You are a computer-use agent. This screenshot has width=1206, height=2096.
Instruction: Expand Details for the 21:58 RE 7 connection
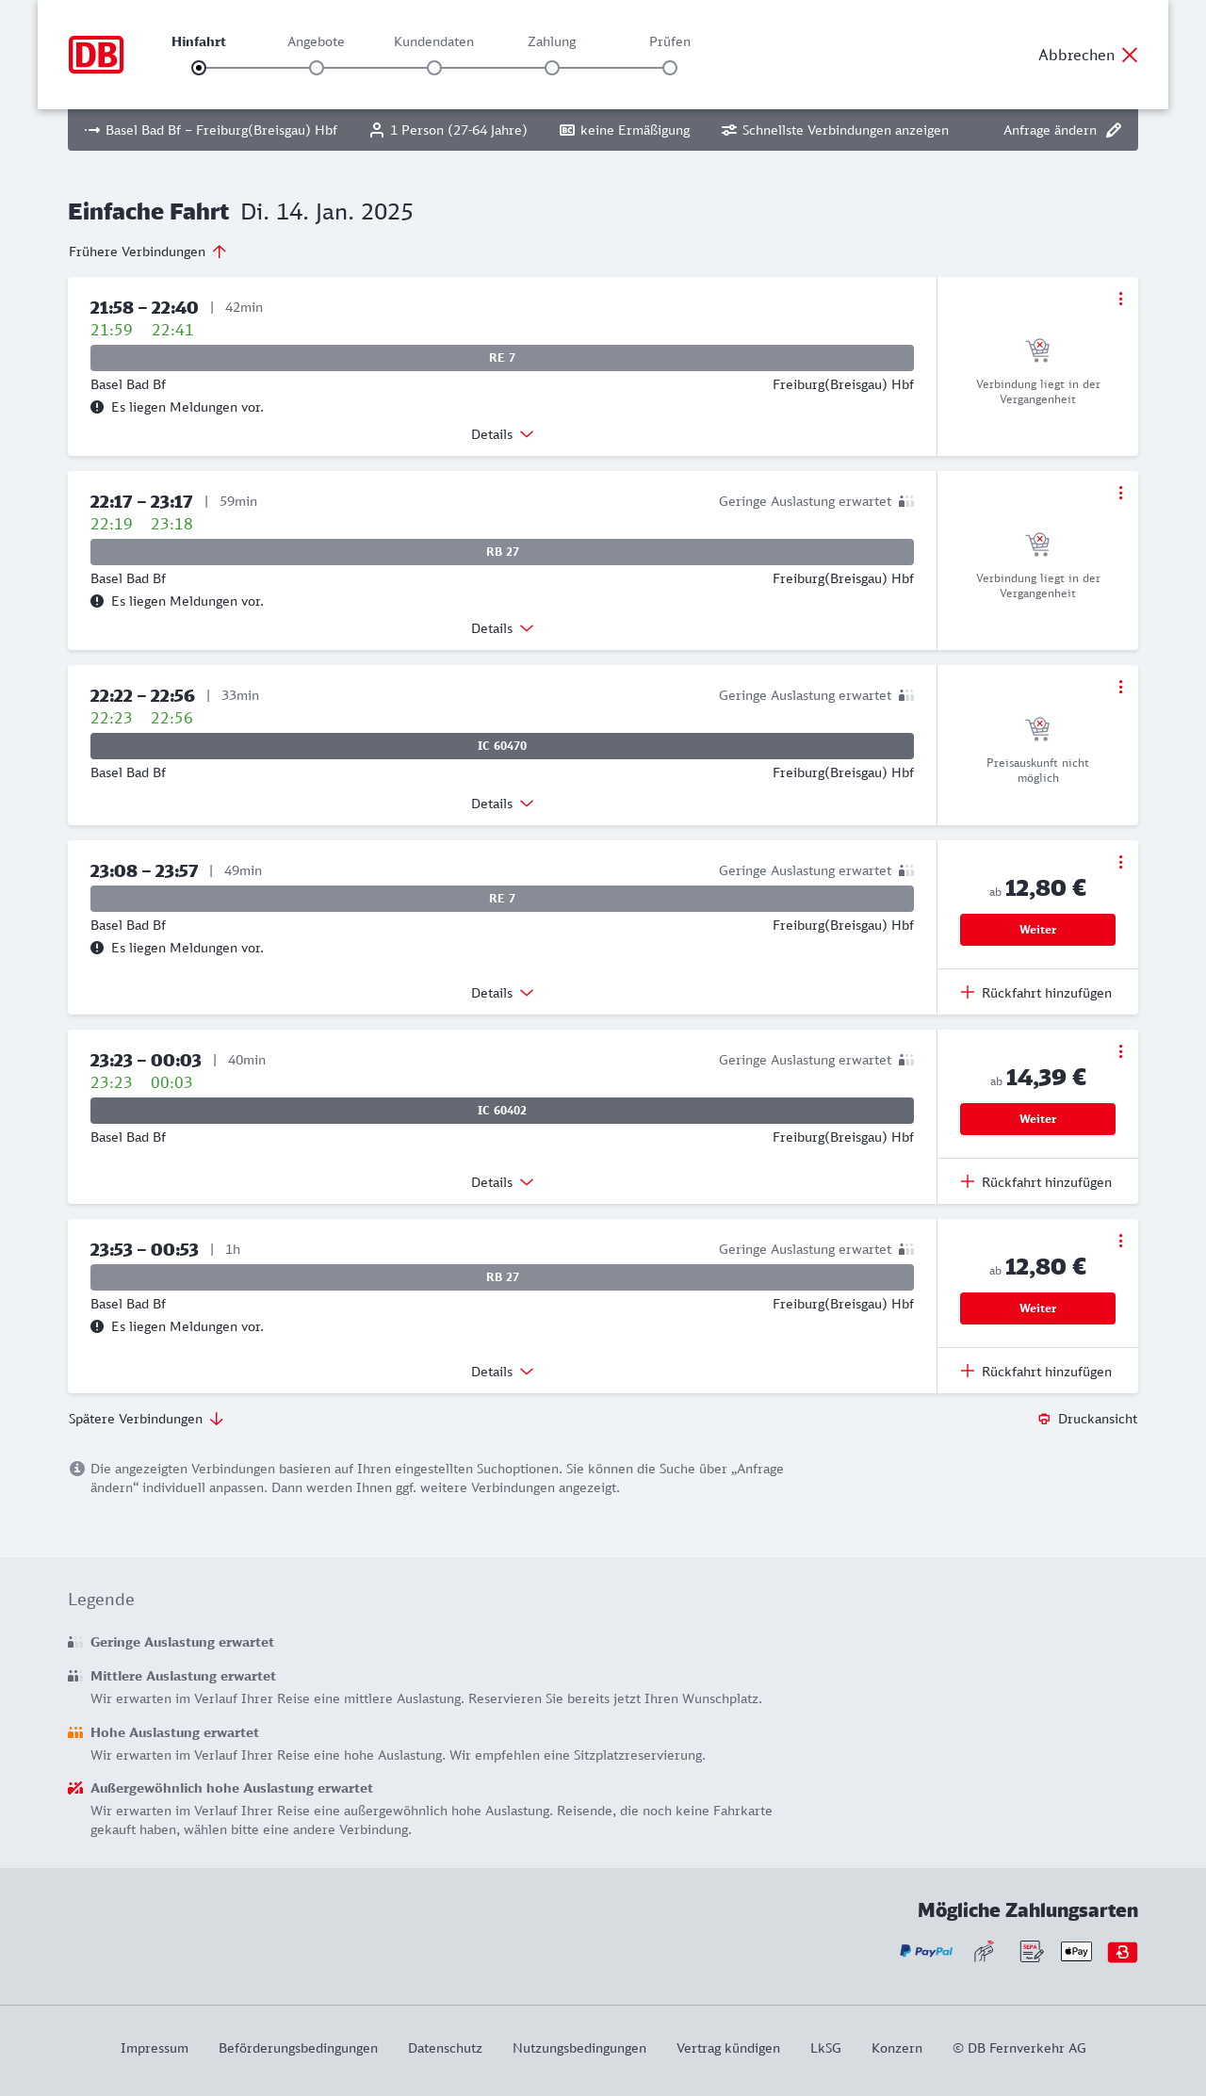[502, 434]
